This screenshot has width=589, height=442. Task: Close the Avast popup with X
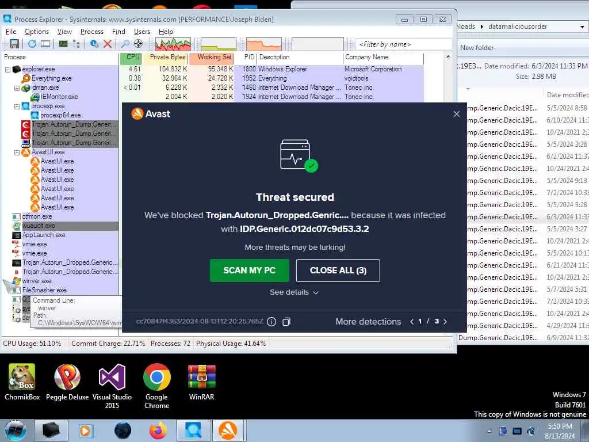(x=456, y=114)
